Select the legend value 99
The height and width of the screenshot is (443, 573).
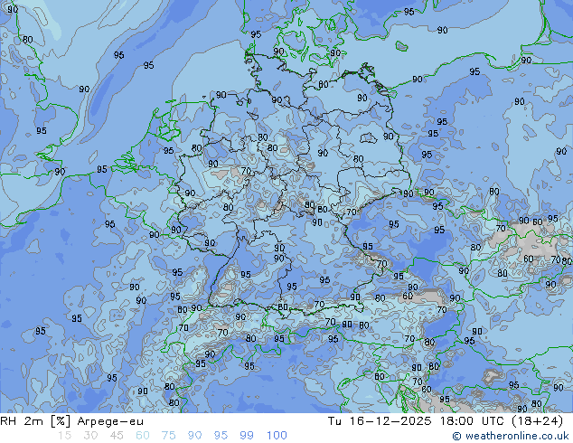(x=247, y=436)
